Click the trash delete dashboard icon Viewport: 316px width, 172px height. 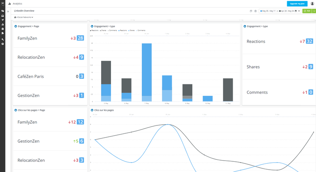[255, 11]
